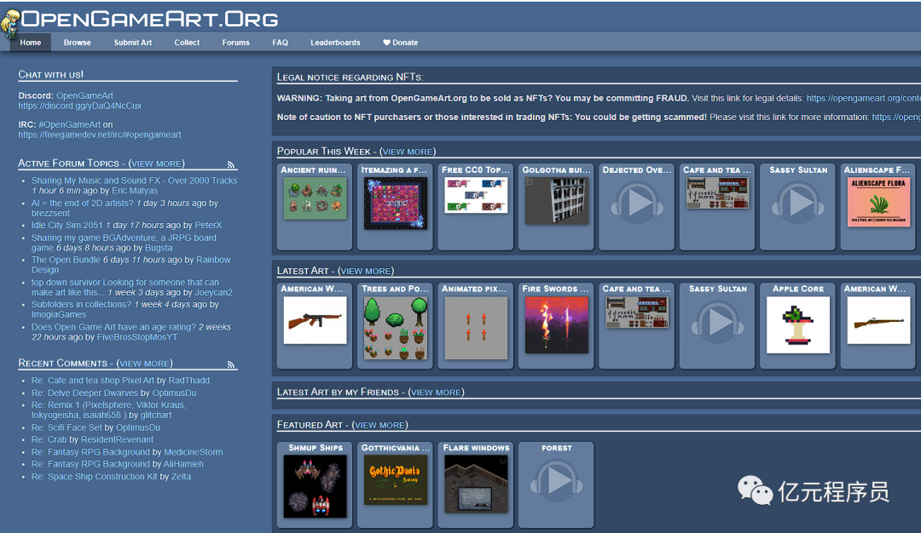Open The Open Bundle forum topic
921x533 pixels.
pyautogui.click(x=66, y=260)
